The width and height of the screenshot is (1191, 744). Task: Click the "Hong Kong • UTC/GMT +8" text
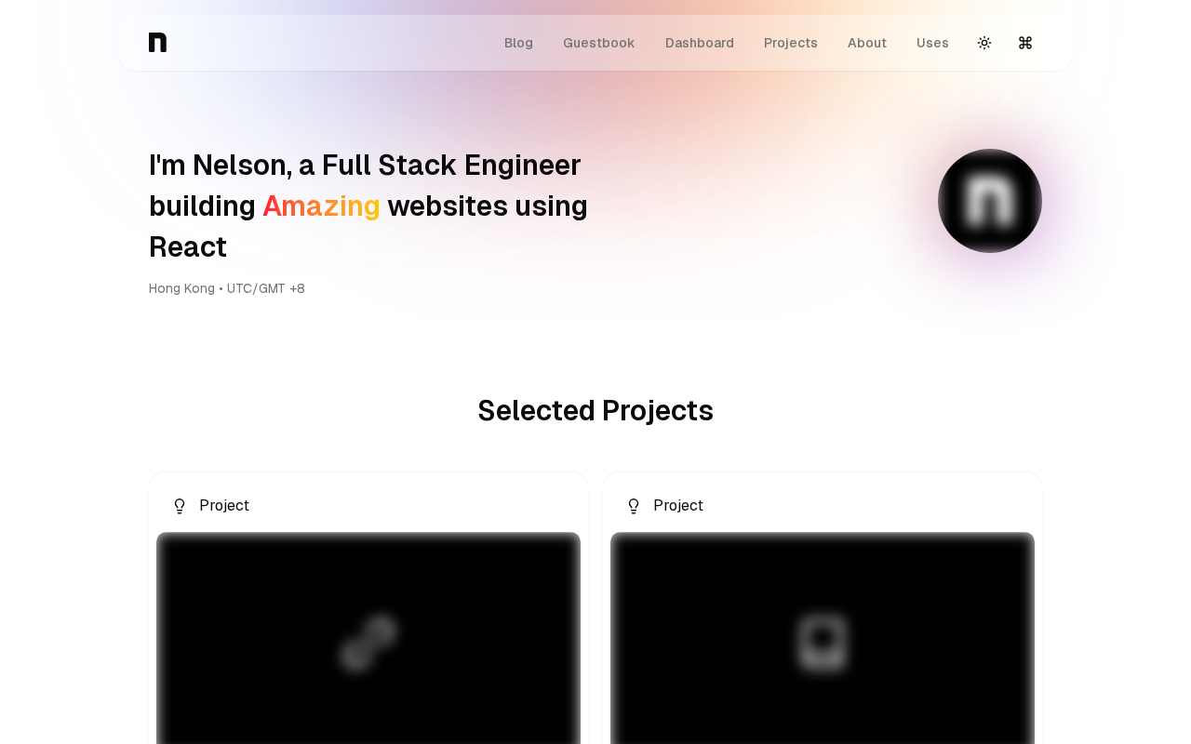coord(227,288)
